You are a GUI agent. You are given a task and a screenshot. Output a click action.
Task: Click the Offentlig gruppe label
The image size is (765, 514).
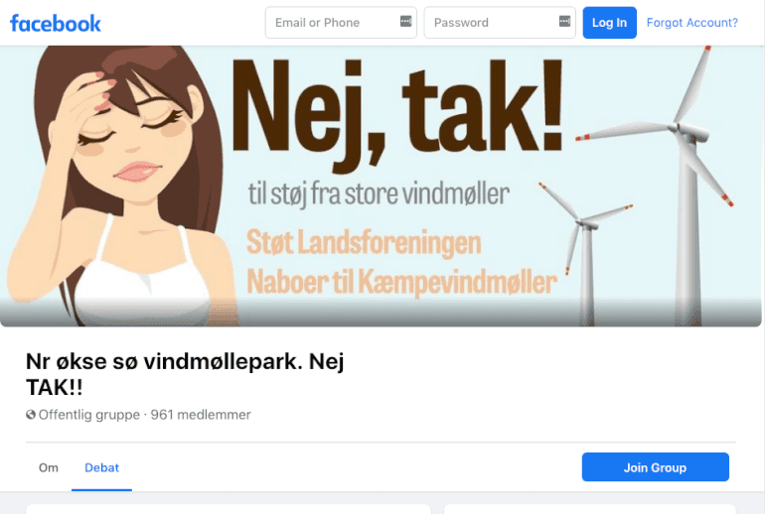tap(89, 415)
